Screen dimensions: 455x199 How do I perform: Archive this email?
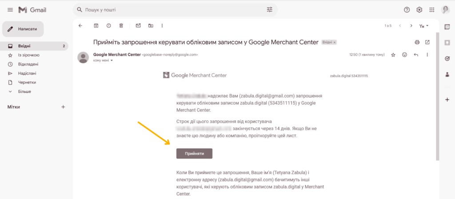click(96, 25)
